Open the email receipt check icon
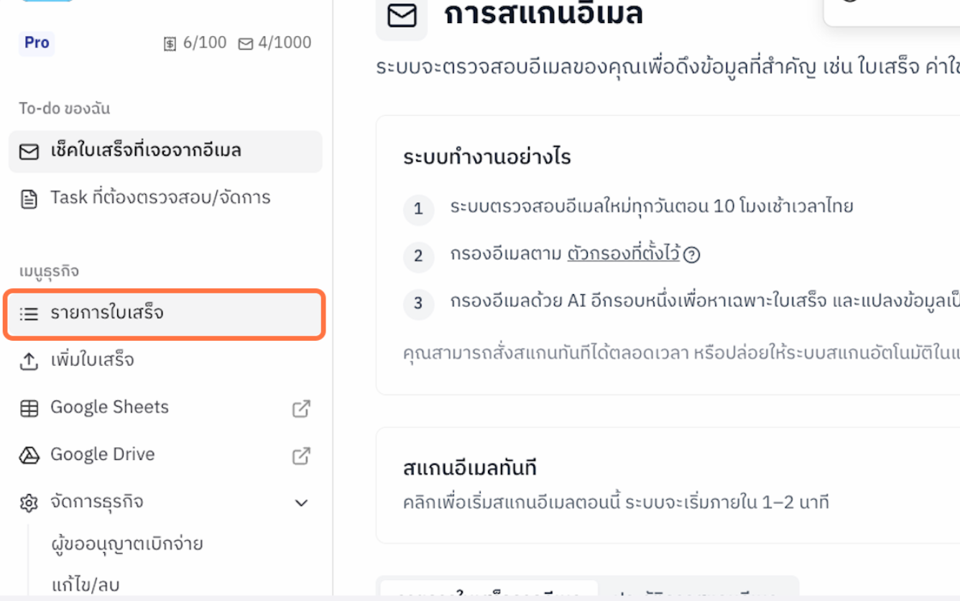960x601 pixels. [x=29, y=152]
